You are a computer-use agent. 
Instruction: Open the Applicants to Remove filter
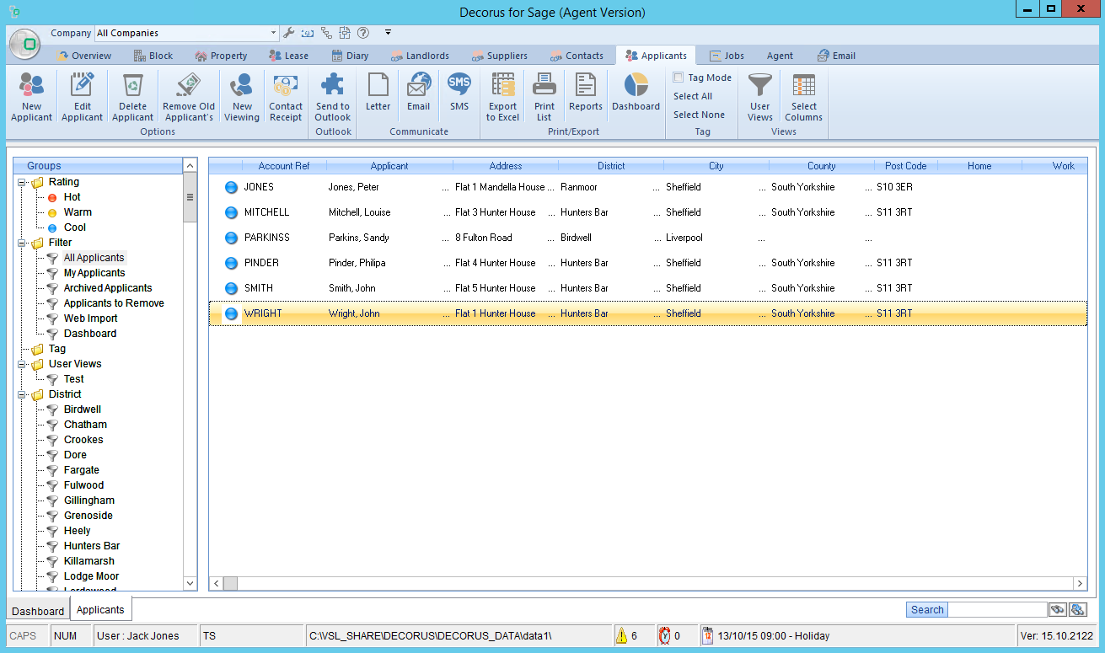pyautogui.click(x=114, y=303)
